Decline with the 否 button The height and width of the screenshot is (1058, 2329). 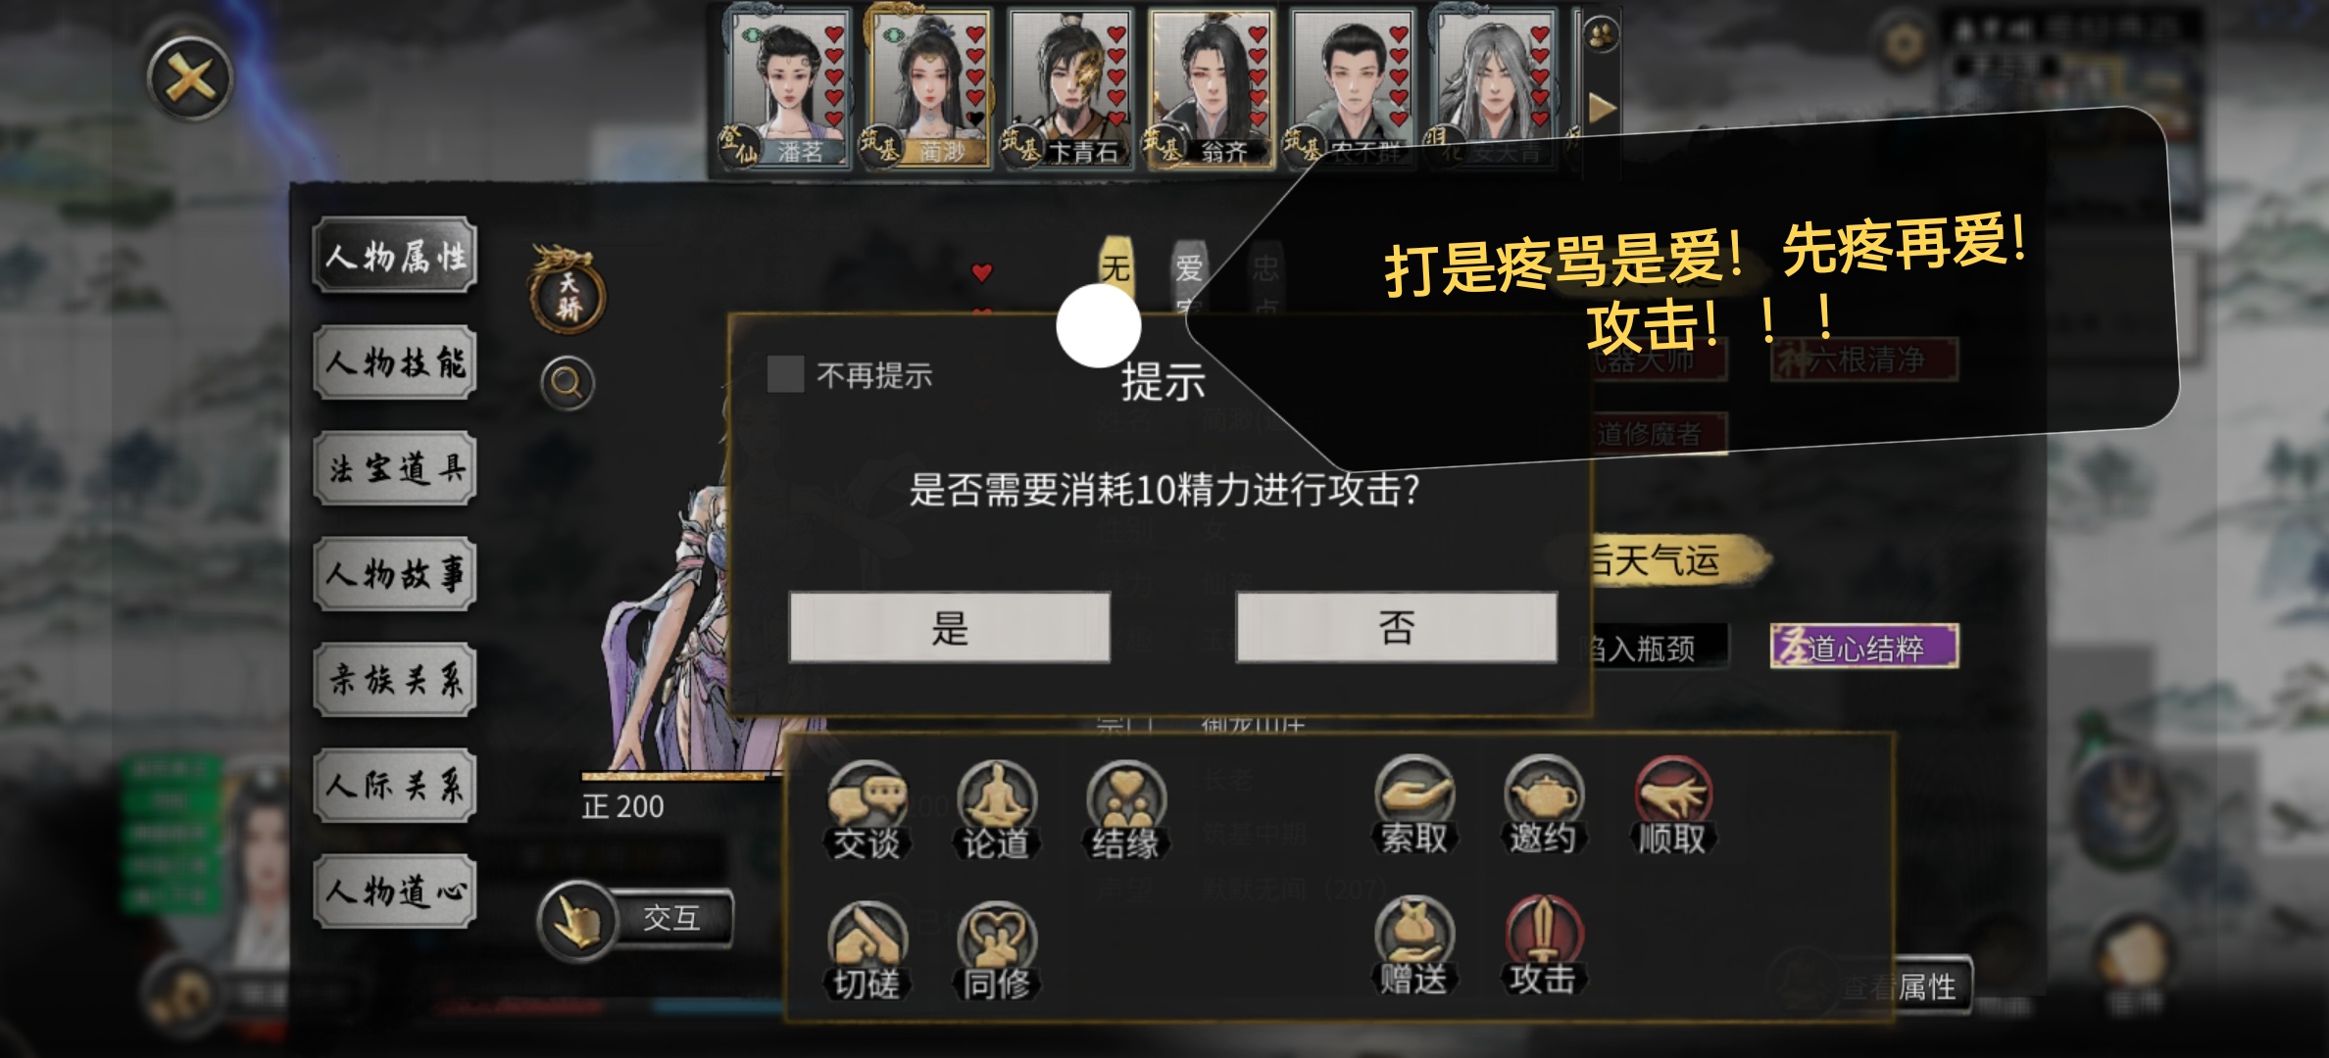1397,628
